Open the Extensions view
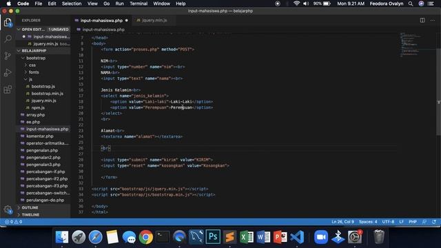This screenshot has width=441, height=248. 8,90
